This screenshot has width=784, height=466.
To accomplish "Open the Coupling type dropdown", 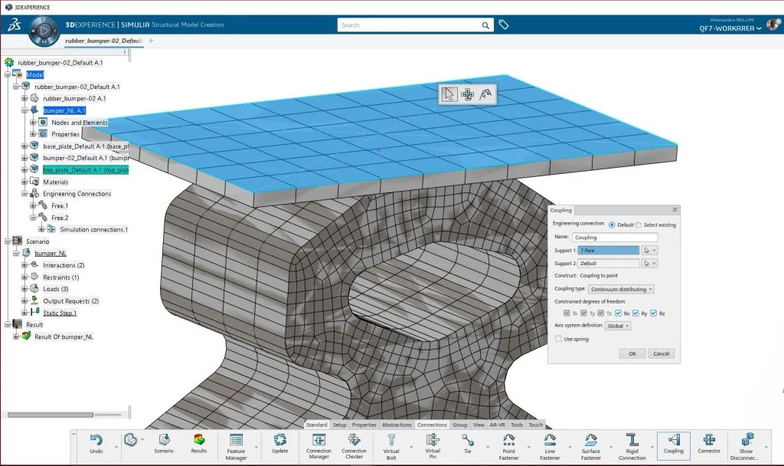I will pyautogui.click(x=621, y=289).
